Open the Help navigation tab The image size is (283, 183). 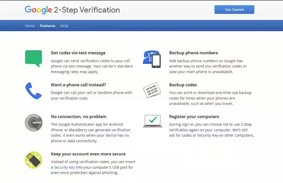64,26
